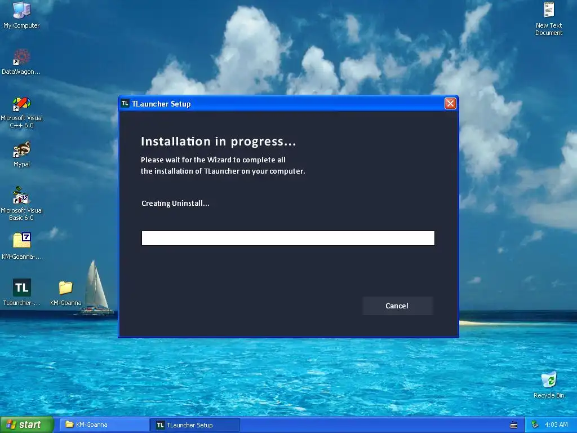Open the Windows start menu
The width and height of the screenshot is (577, 433).
(x=26, y=425)
